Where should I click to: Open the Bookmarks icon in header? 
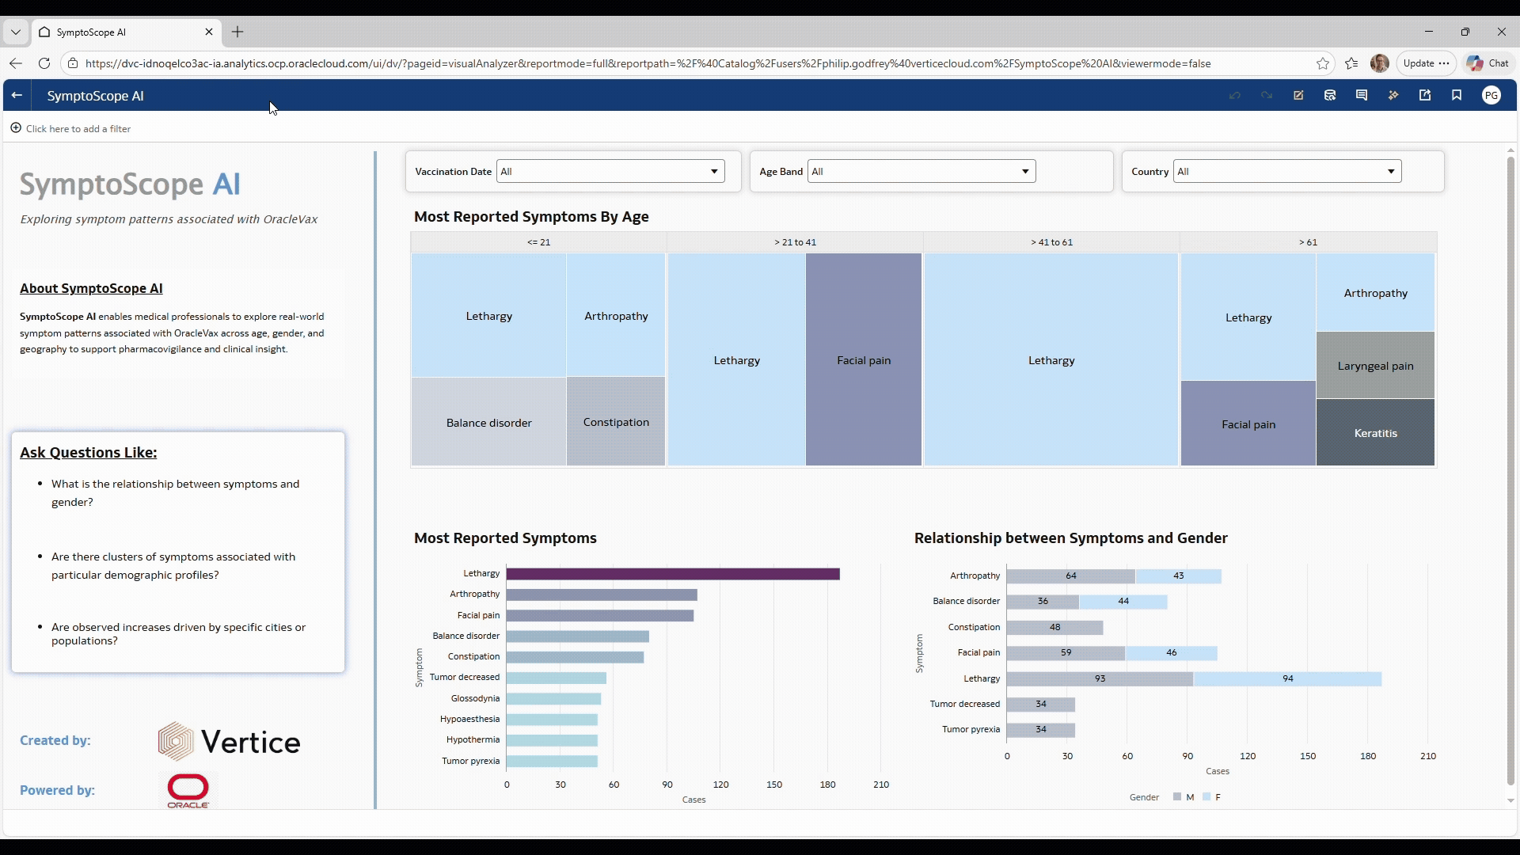[x=1457, y=96]
